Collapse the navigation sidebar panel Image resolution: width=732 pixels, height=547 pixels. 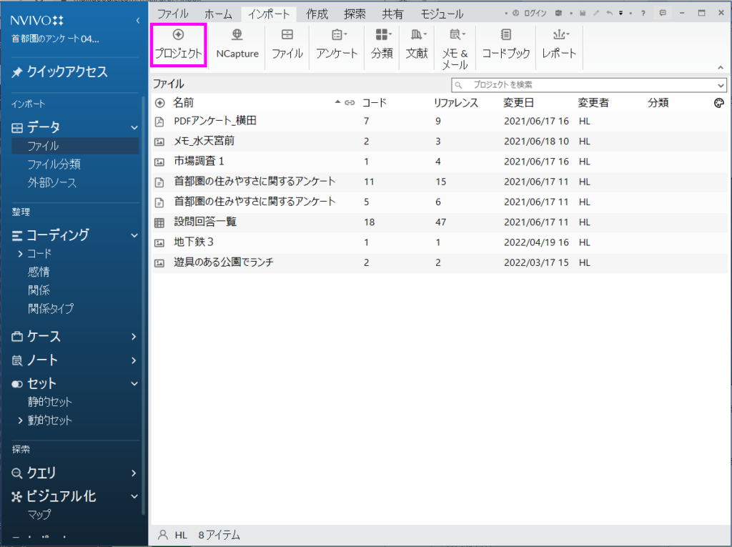[x=137, y=21]
